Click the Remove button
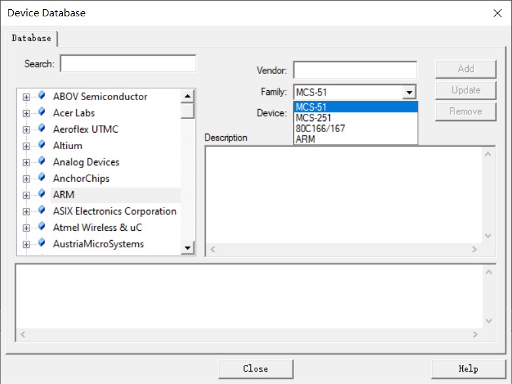Viewport: 512px width, 384px height. (466, 112)
